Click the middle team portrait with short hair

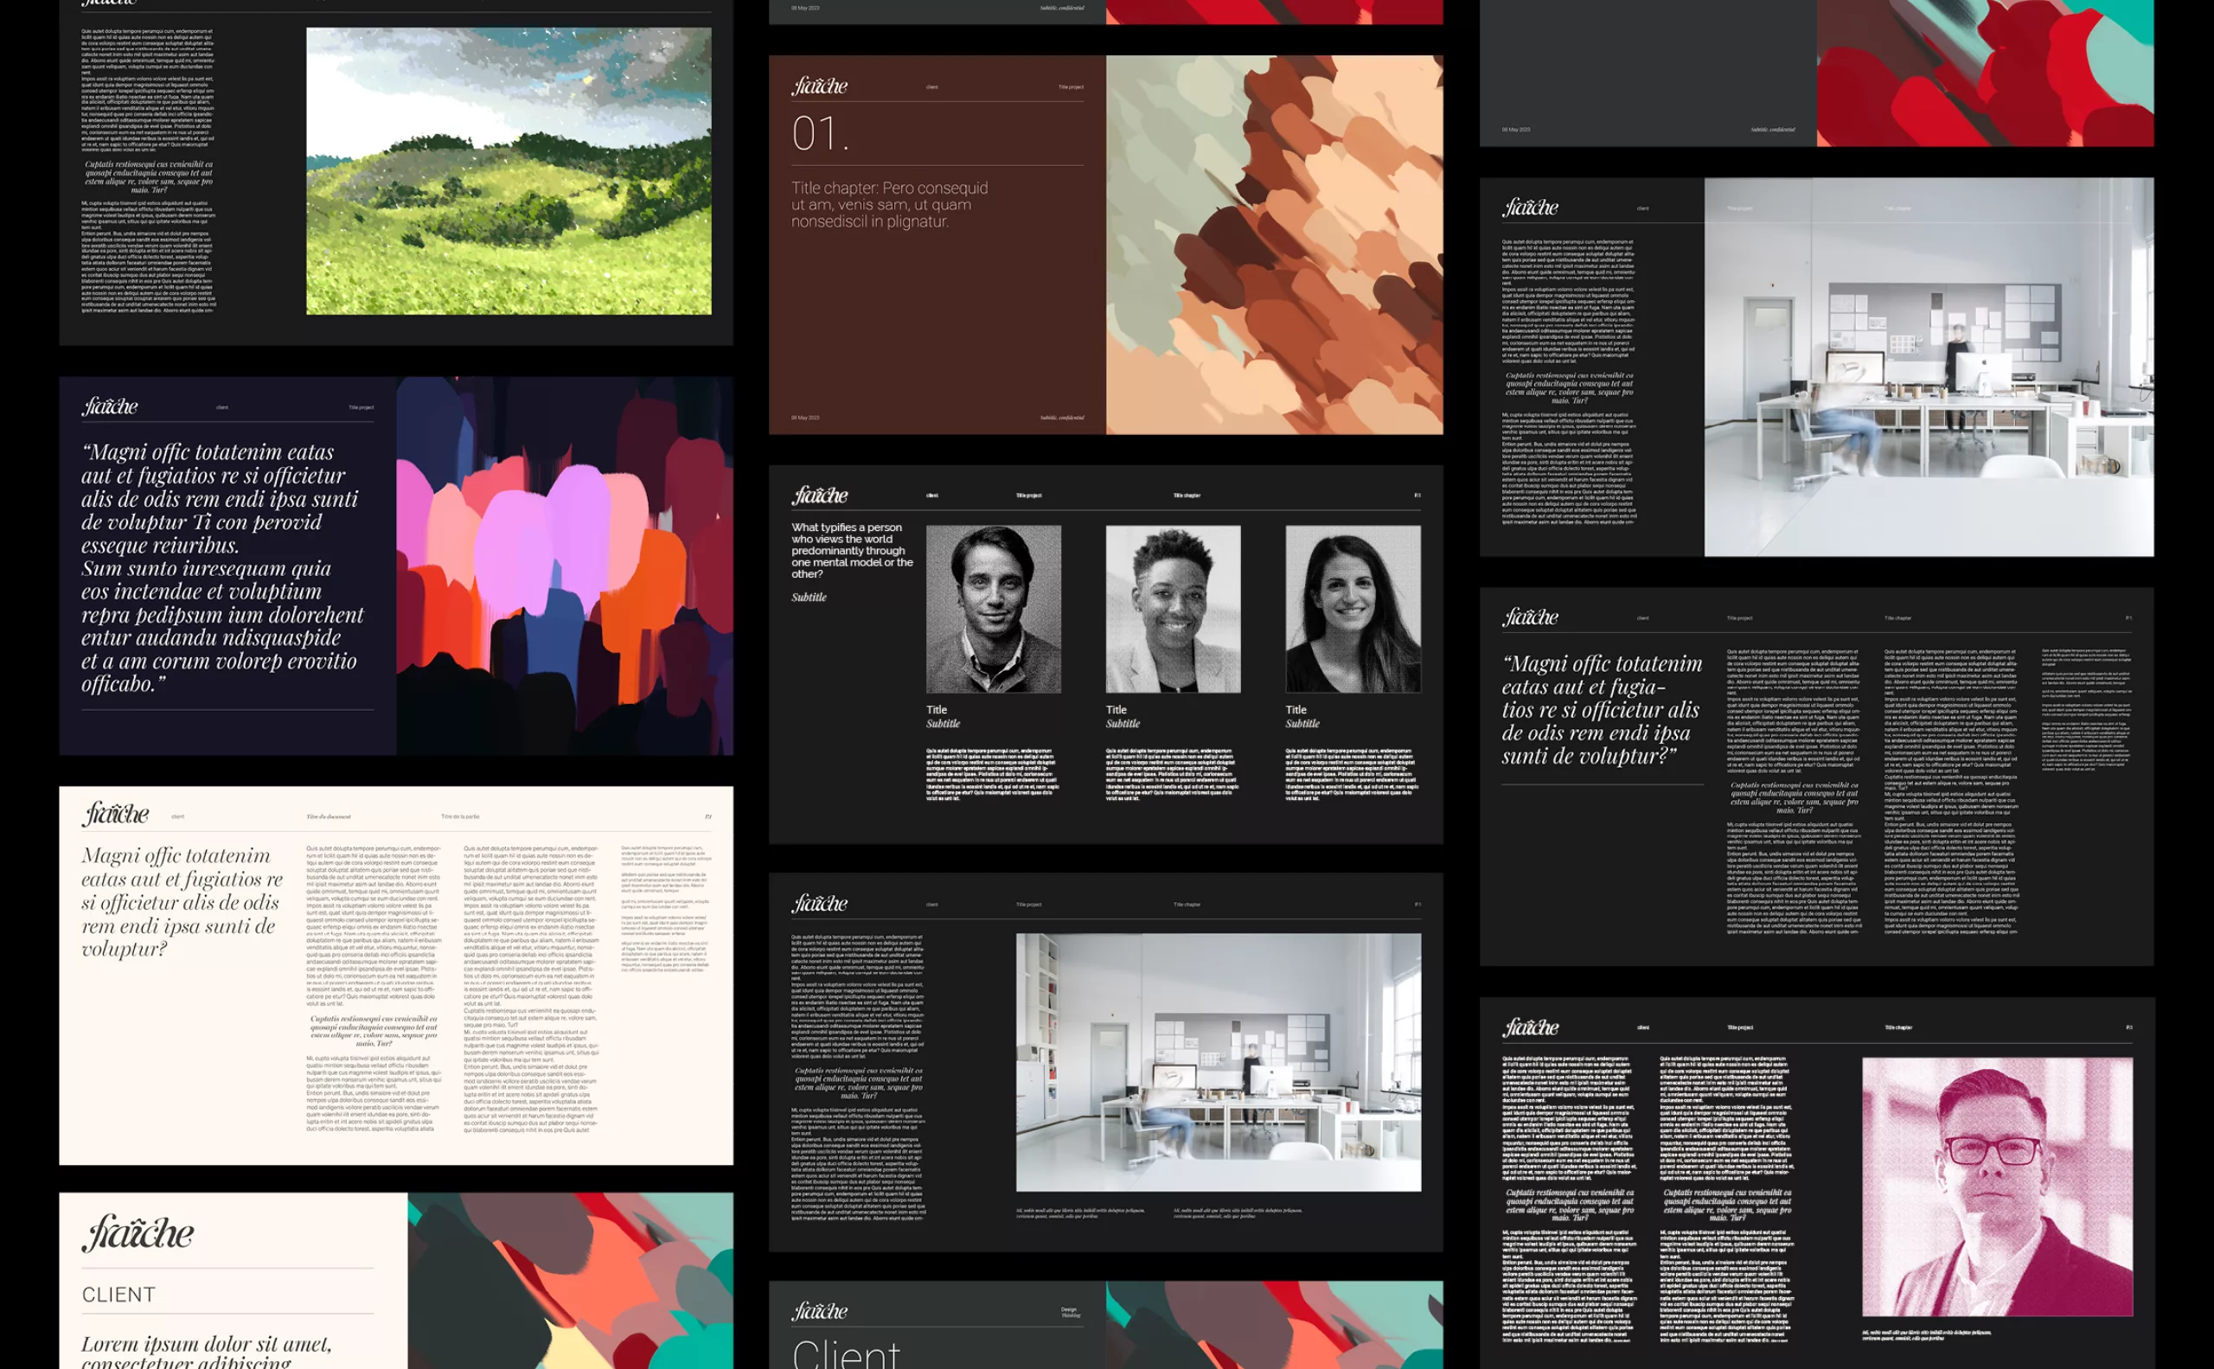pos(1173,610)
